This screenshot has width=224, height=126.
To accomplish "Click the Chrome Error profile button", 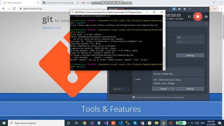I will pos(213,8).
